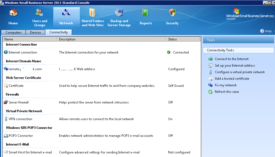Click the Smart Host envelope icon

click(6, 152)
